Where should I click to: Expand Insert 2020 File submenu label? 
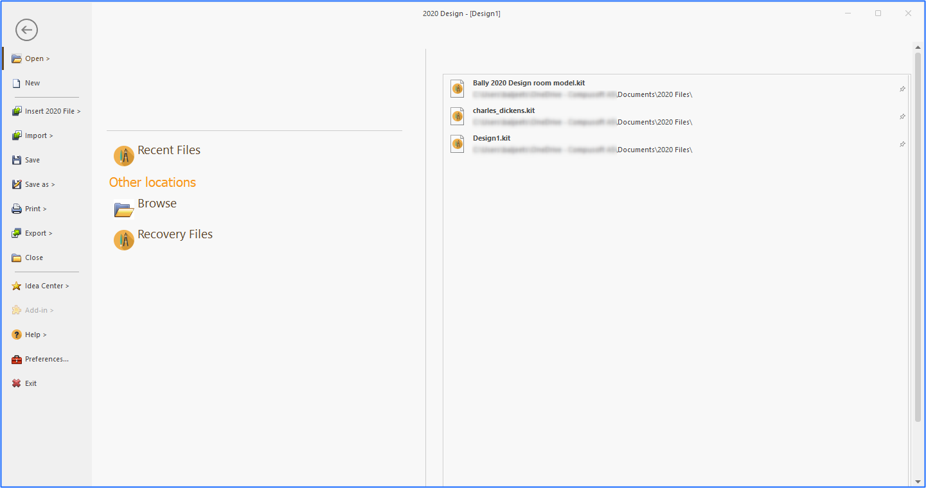coord(53,111)
